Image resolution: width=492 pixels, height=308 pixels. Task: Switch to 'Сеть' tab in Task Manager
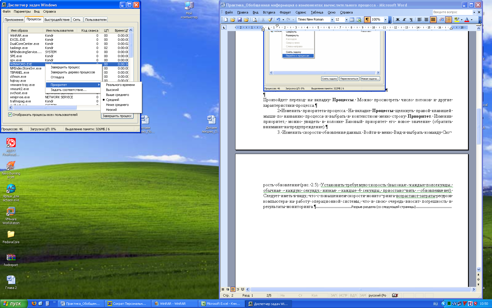pyautogui.click(x=77, y=20)
